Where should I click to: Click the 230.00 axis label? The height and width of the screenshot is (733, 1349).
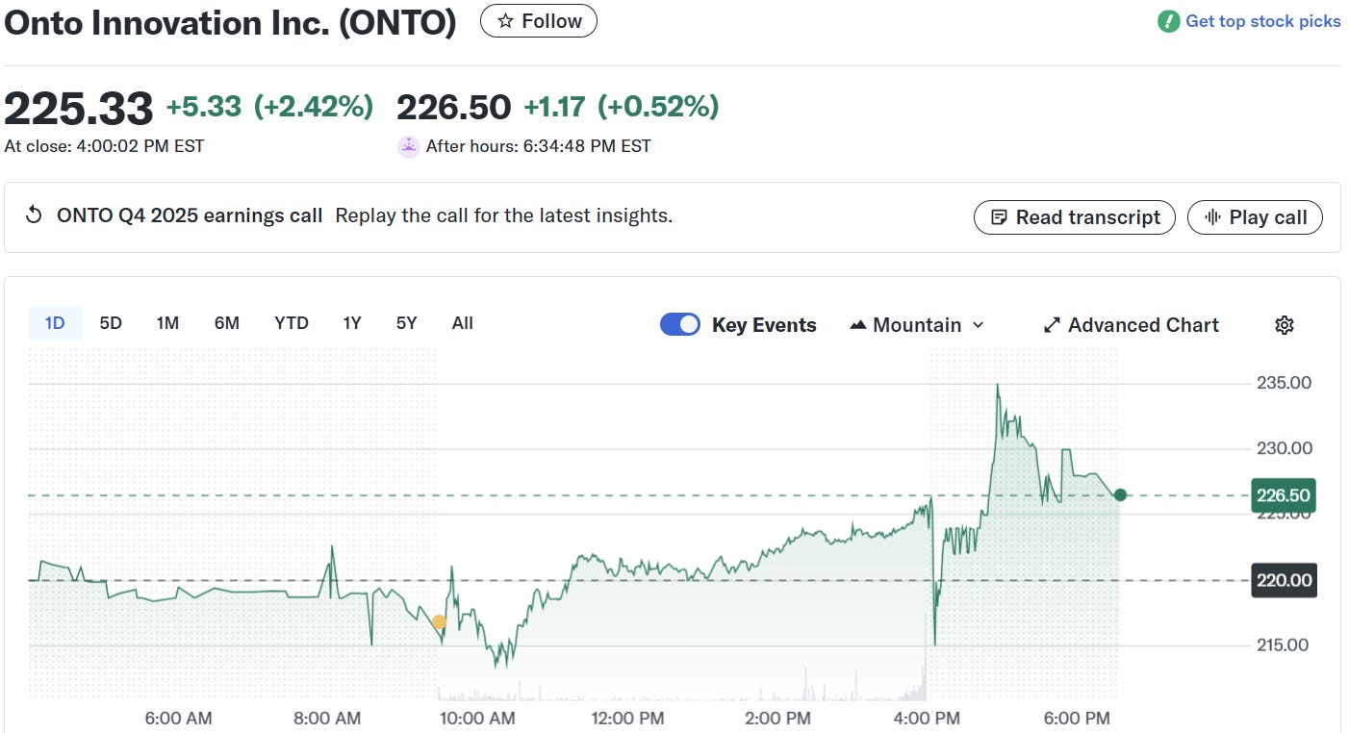tap(1285, 448)
